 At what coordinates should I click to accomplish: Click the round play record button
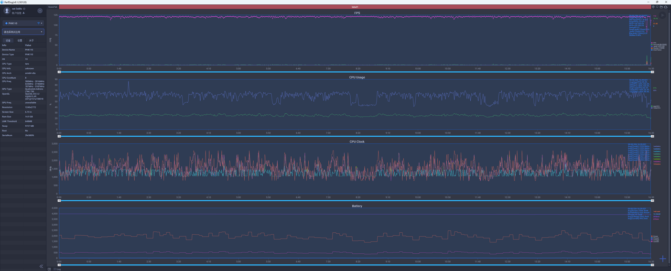(662, 16)
